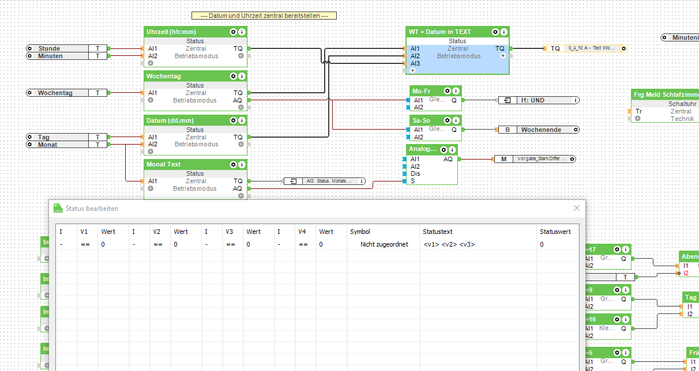
Task: Expand inputs with plus below AI3 on WT block
Action: tap(412, 70)
